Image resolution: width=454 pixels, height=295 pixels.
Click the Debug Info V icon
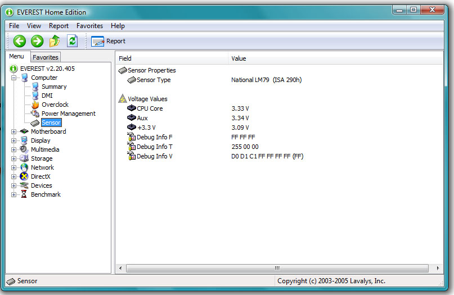pyautogui.click(x=132, y=156)
